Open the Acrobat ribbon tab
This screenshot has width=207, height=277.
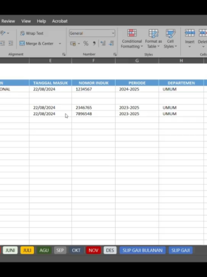tap(60, 21)
